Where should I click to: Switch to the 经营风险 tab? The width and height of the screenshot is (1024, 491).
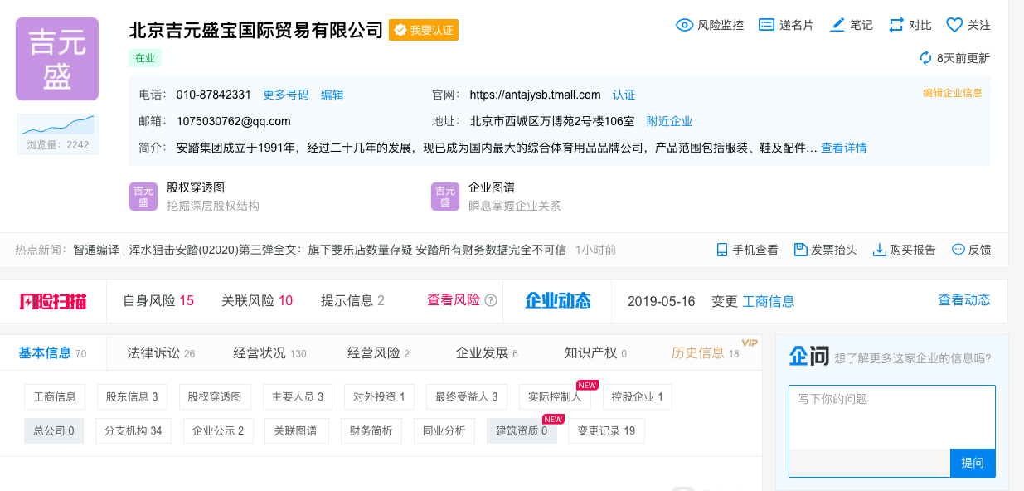(378, 352)
